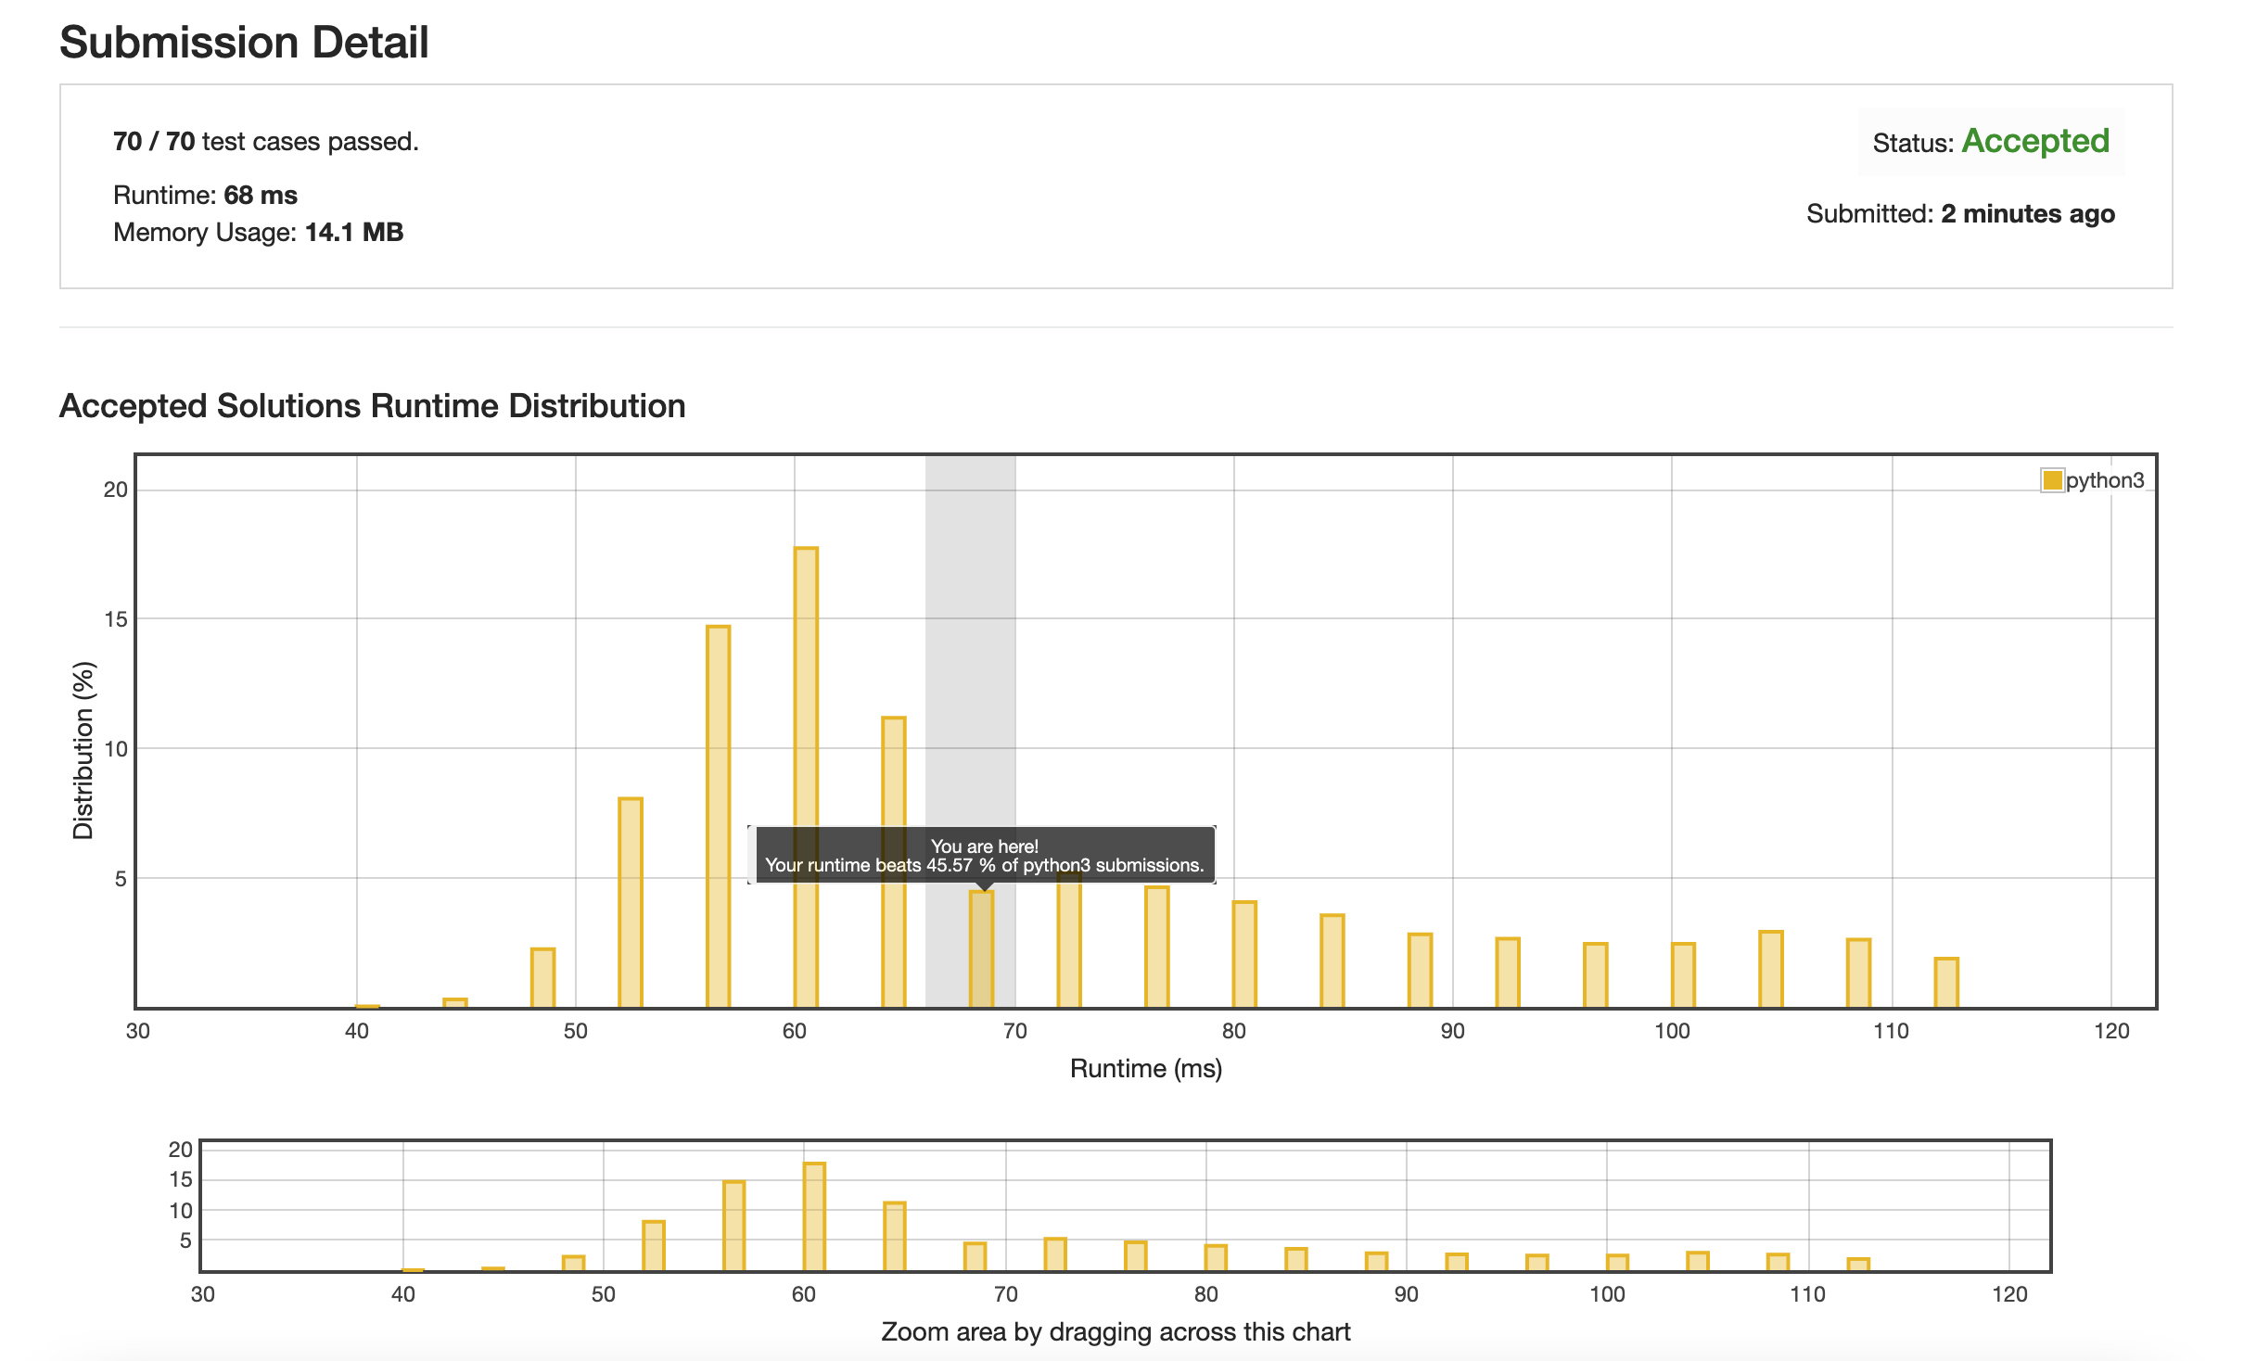Click the Submission Detail heading
Image resolution: width=2244 pixels, height=1361 pixels.
(244, 43)
